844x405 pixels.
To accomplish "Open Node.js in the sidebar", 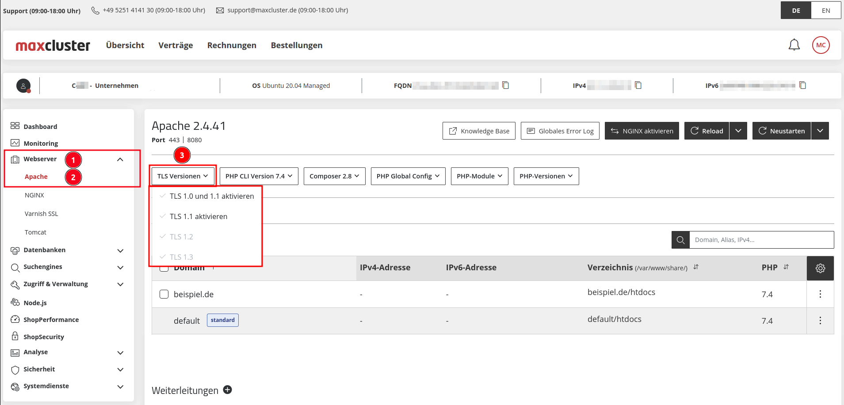I will [35, 303].
